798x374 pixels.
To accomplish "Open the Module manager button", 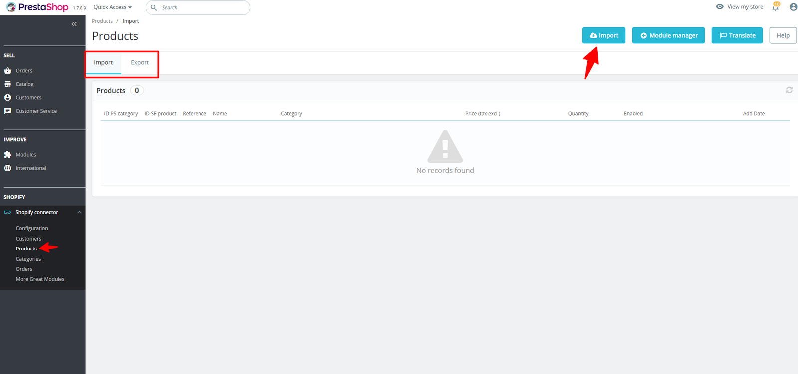I will click(x=668, y=35).
